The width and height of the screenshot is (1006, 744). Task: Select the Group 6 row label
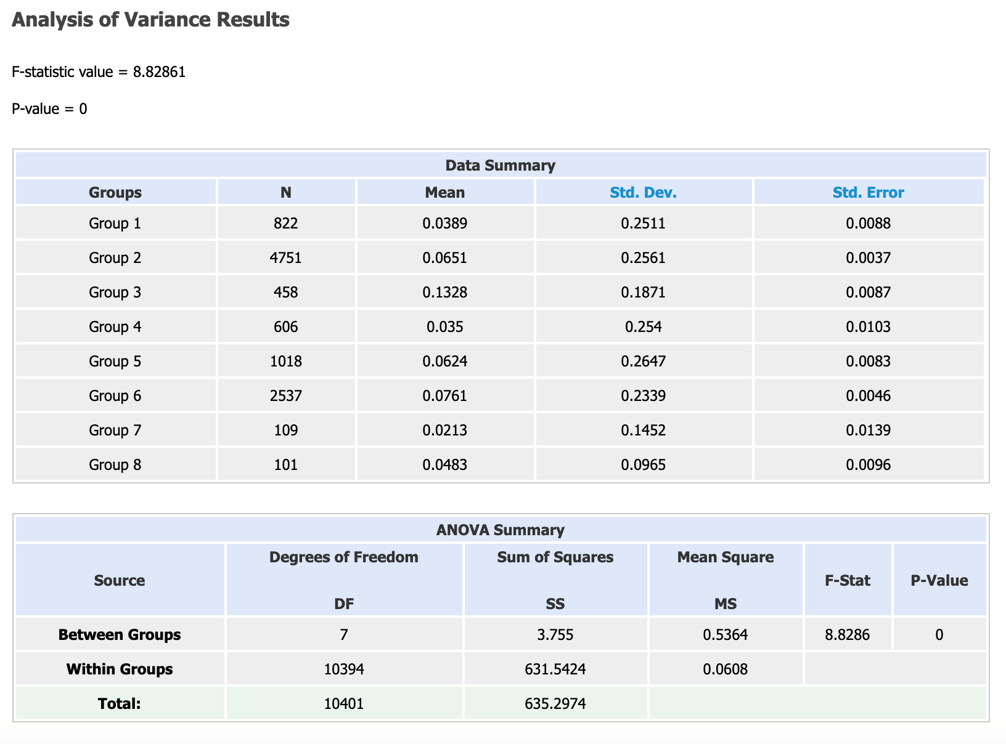click(115, 395)
